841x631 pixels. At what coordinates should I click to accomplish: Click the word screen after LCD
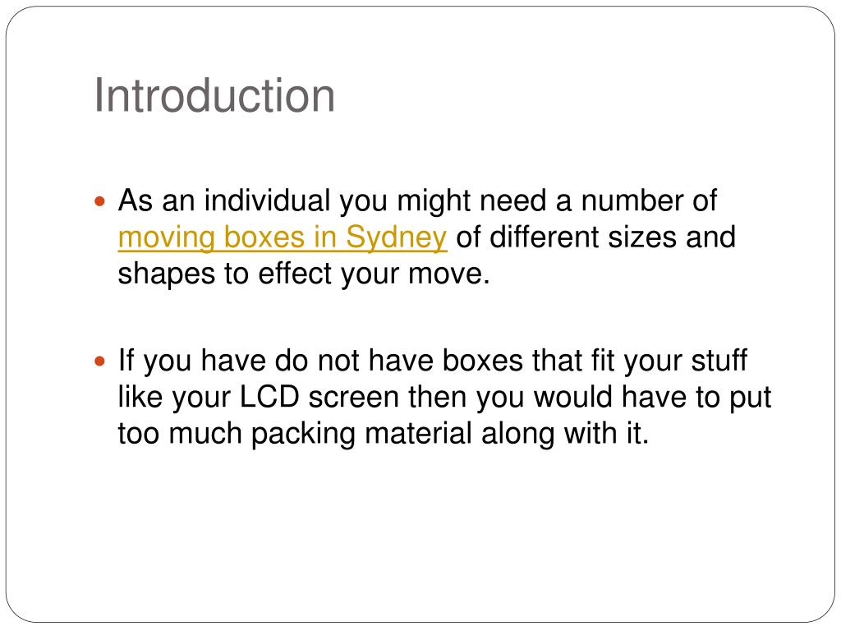pyautogui.click(x=353, y=398)
